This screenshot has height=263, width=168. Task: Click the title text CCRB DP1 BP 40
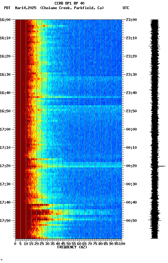(x=69, y=3)
